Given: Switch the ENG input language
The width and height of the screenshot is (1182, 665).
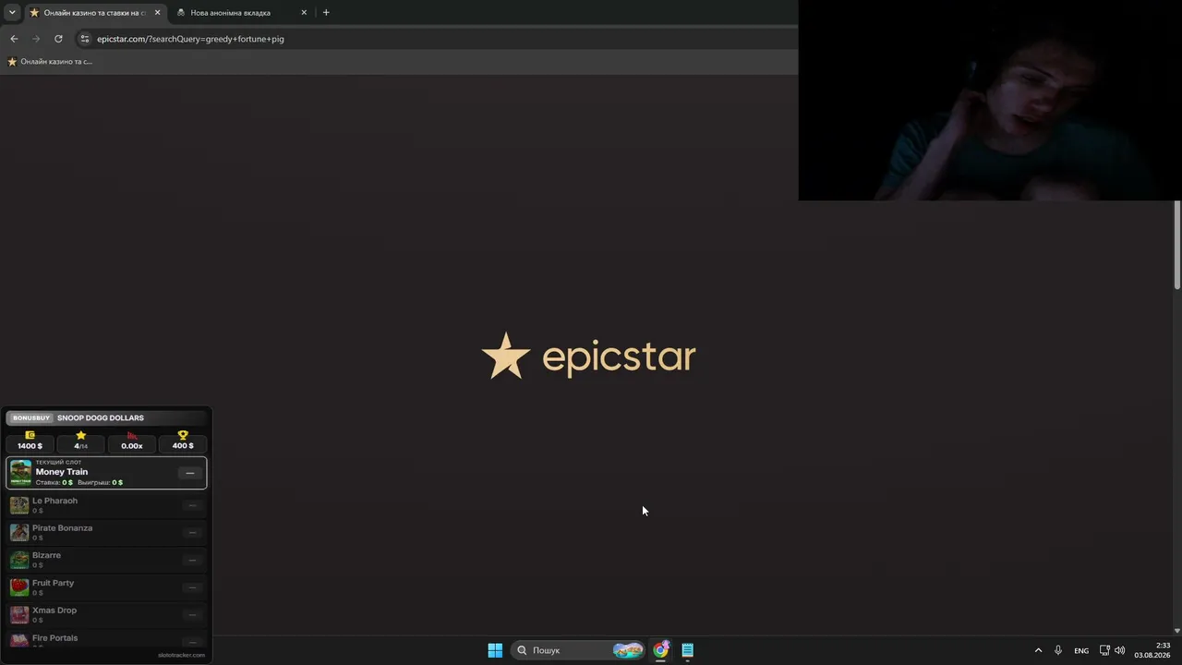Looking at the screenshot, I should (x=1081, y=650).
